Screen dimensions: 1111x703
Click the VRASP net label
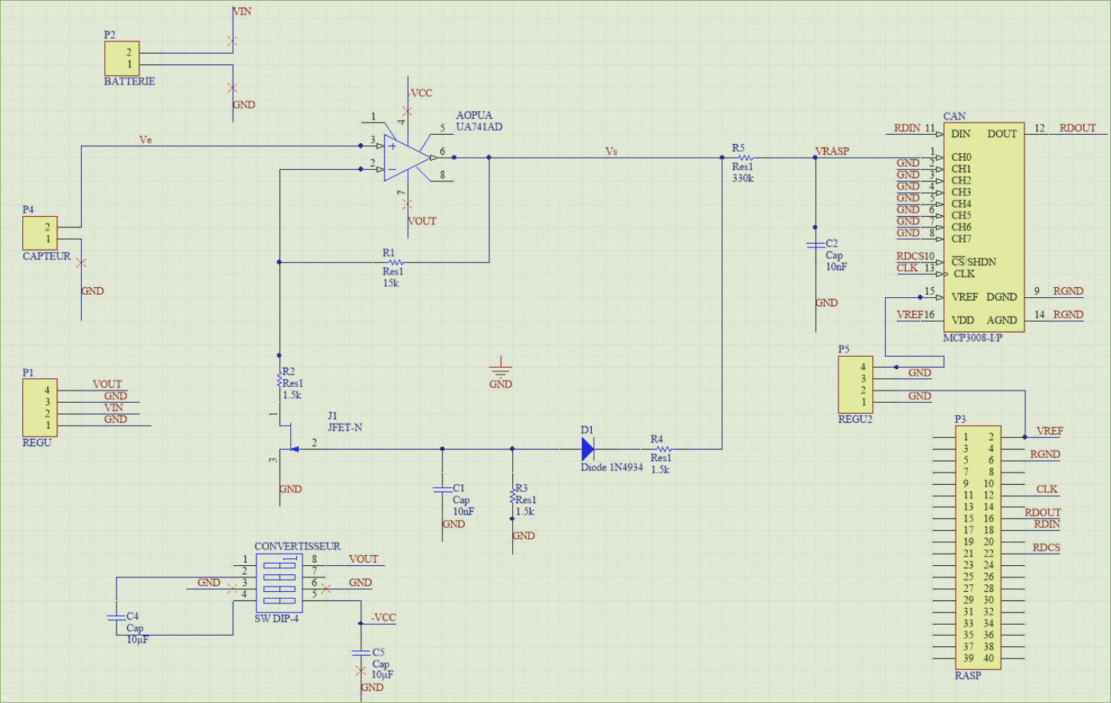[x=831, y=152]
